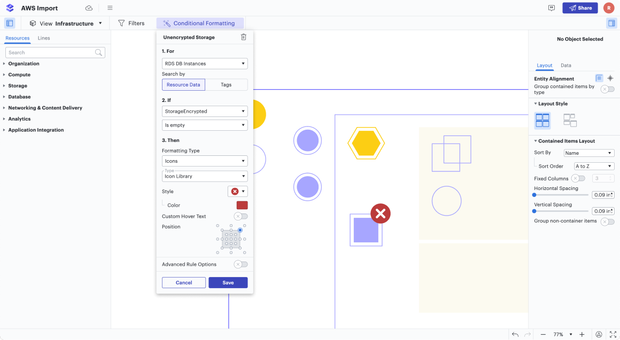The width and height of the screenshot is (620, 340).
Task: Collapse the Contained Items Layout section
Action: pyautogui.click(x=536, y=141)
